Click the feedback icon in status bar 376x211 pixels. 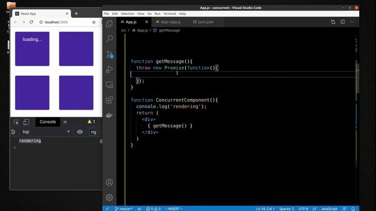tap(345, 209)
